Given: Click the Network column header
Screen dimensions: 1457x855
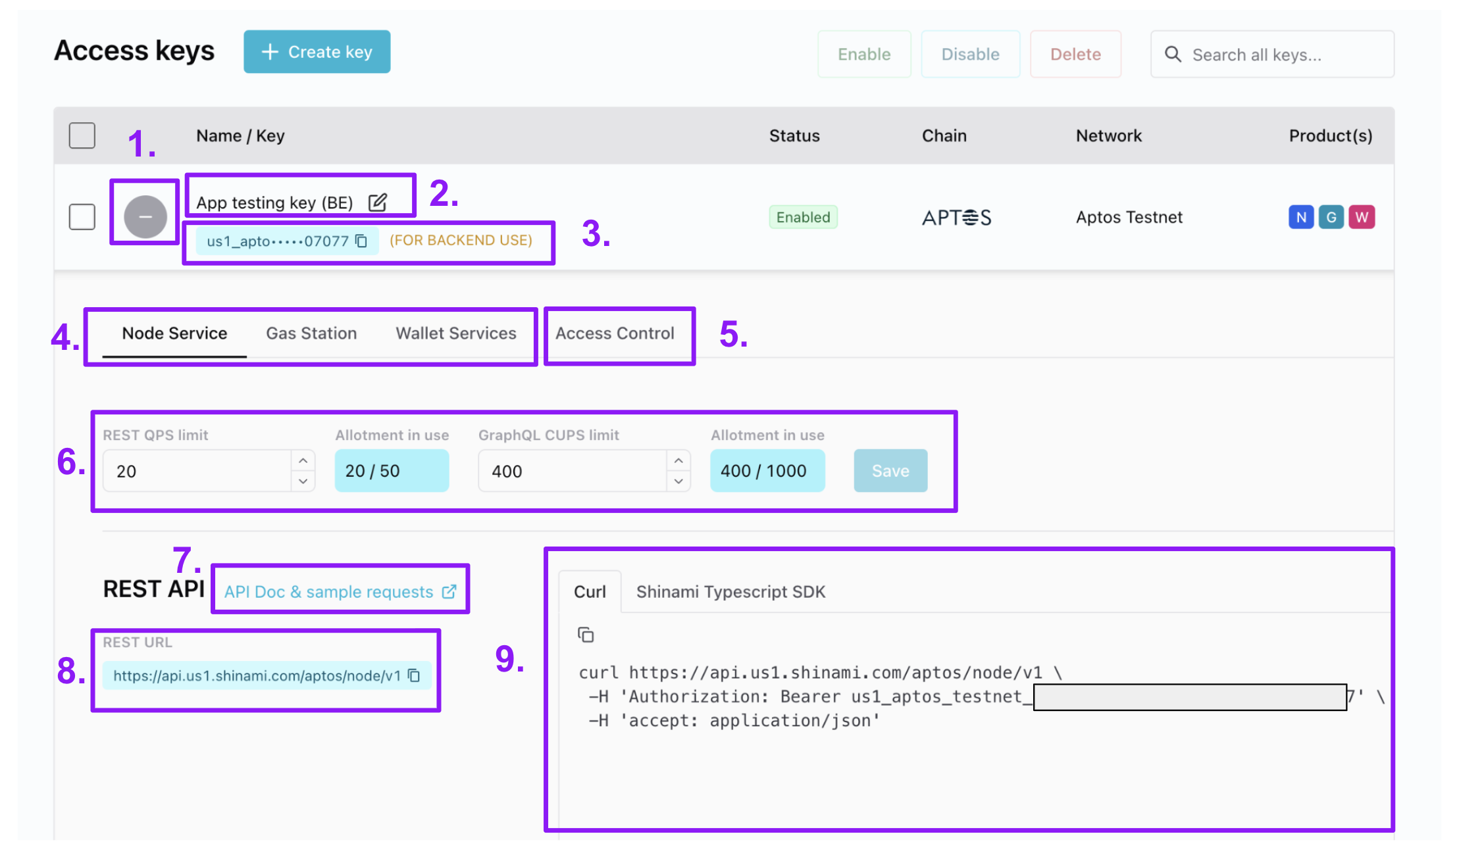Looking at the screenshot, I should 1109,135.
